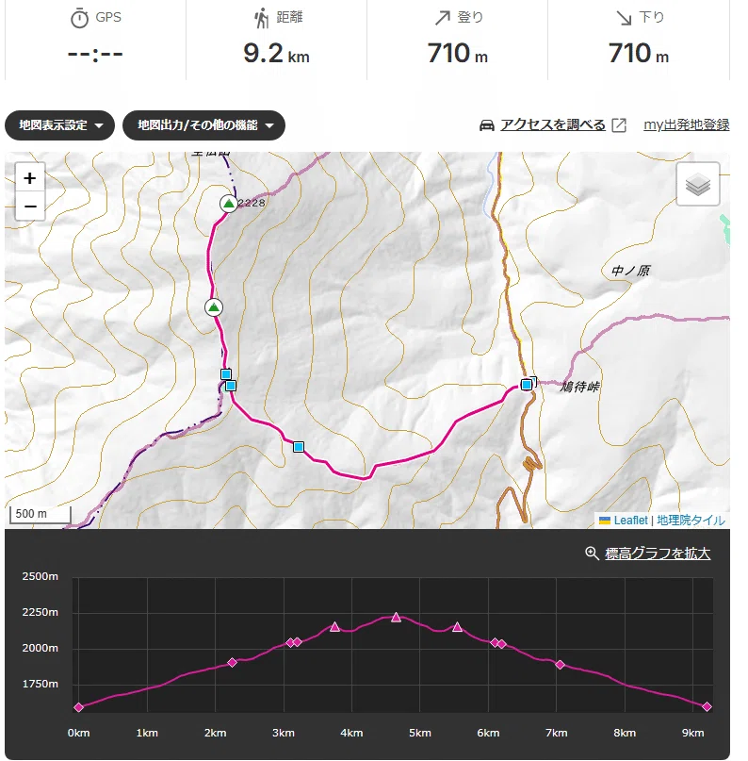Click the Leaflet attribution link

[x=630, y=521]
